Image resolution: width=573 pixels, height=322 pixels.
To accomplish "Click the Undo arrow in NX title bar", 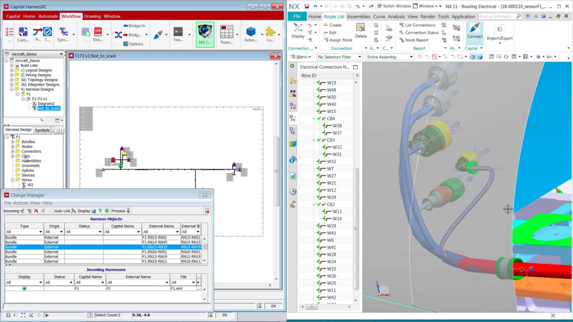I will pos(315,6).
